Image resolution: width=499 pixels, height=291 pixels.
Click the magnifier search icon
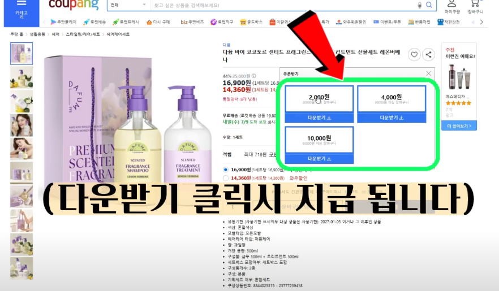pyautogui.click(x=429, y=5)
